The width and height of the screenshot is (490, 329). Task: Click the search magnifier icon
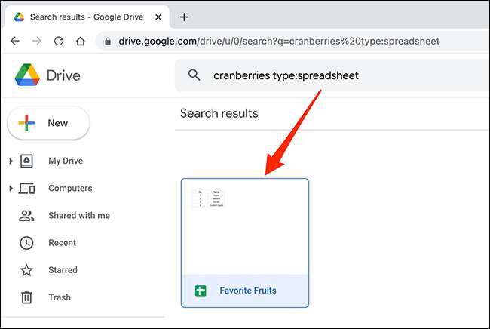coord(194,75)
